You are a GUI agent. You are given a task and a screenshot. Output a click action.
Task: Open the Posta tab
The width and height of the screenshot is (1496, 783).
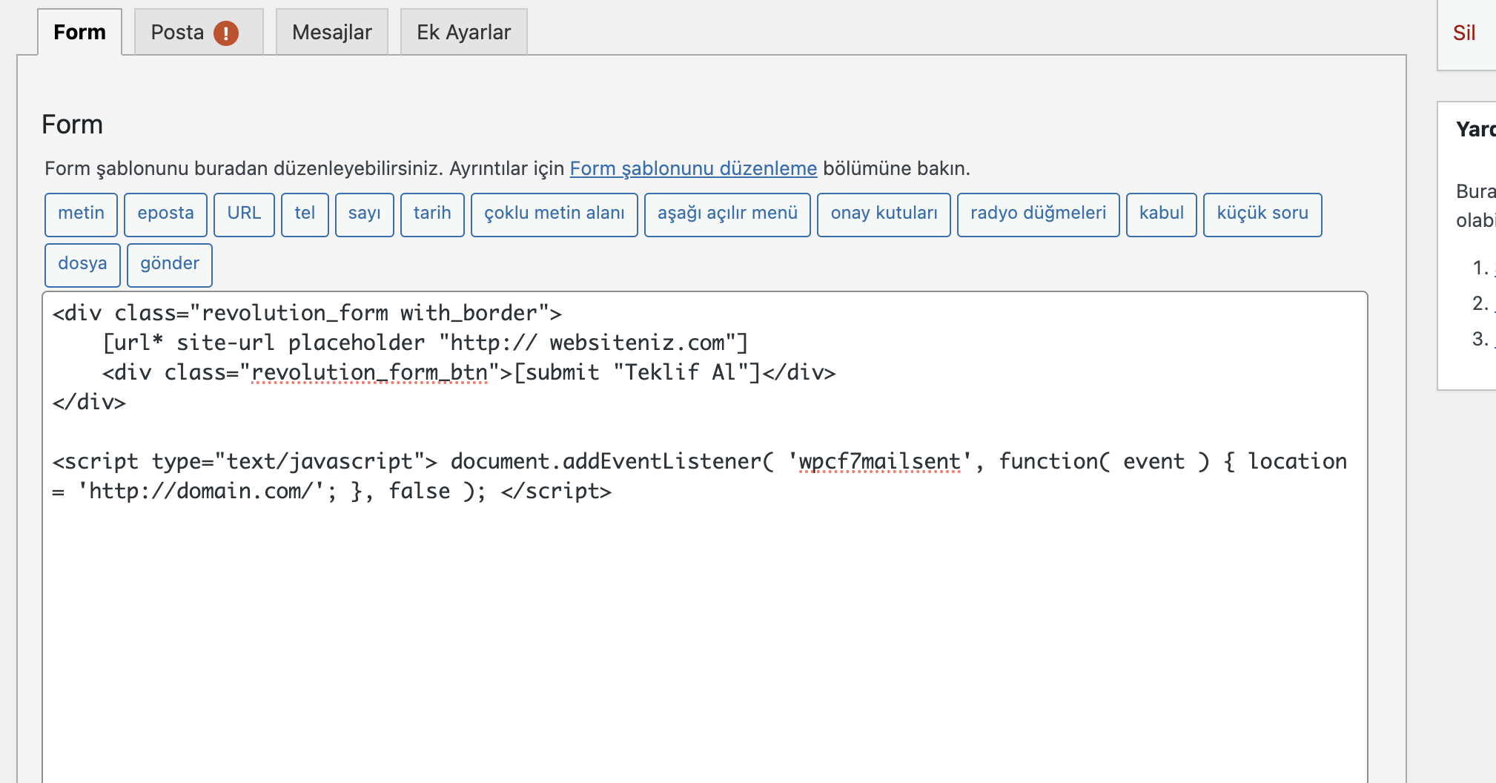coord(199,32)
